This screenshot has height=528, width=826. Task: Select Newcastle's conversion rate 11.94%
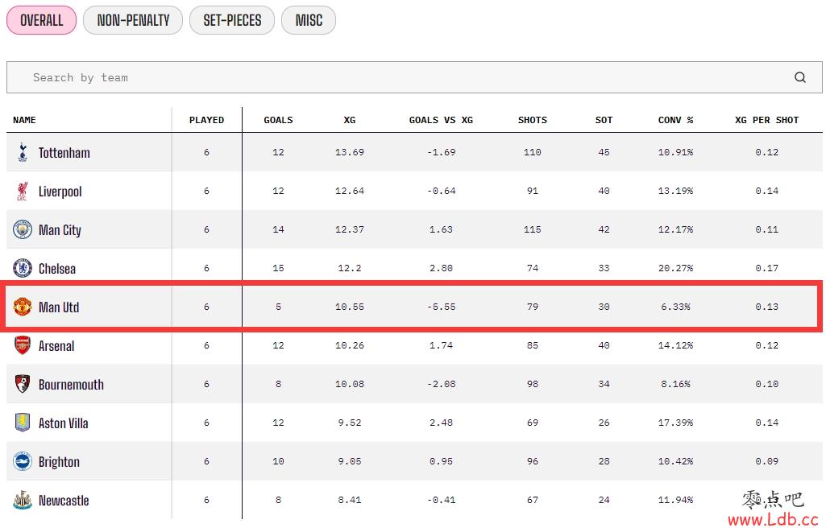(x=675, y=500)
